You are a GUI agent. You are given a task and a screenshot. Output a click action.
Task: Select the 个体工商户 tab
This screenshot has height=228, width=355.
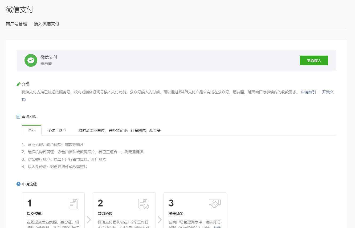pos(57,130)
